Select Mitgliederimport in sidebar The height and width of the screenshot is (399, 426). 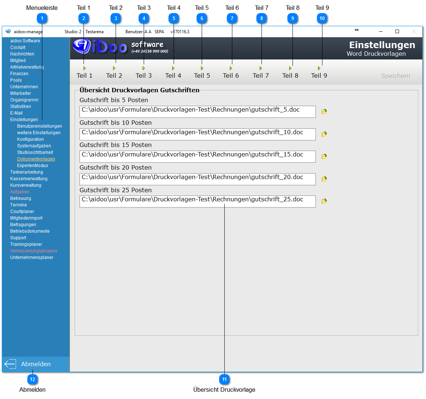26,218
